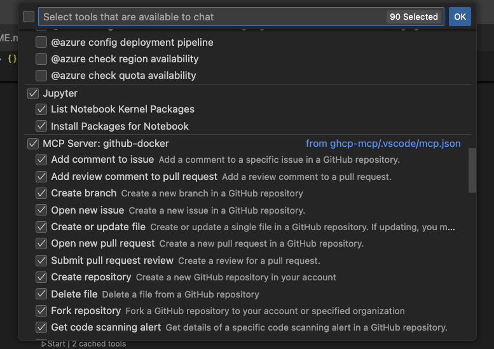The image size is (494, 349).
Task: Uncheck Get code scanning alert tool
Action: [41, 327]
